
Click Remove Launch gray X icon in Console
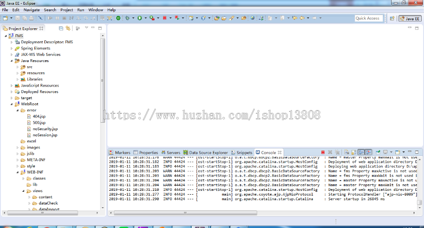pyautogui.click(x=330, y=152)
